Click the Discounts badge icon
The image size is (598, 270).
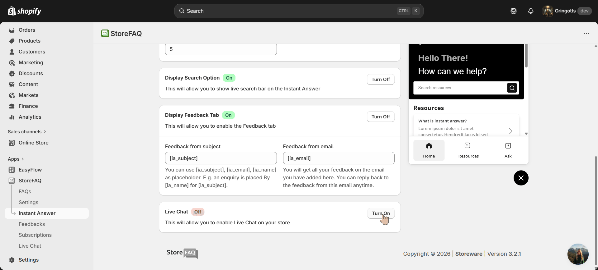[x=12, y=74]
